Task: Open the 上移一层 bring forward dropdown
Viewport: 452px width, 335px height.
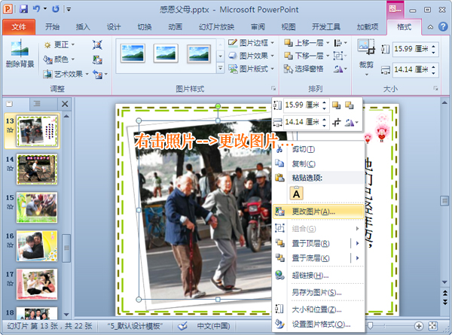Action: pos(328,43)
